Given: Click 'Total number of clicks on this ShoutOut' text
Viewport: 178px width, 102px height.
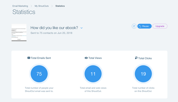Looking at the screenshot, I should (x=143, y=90).
